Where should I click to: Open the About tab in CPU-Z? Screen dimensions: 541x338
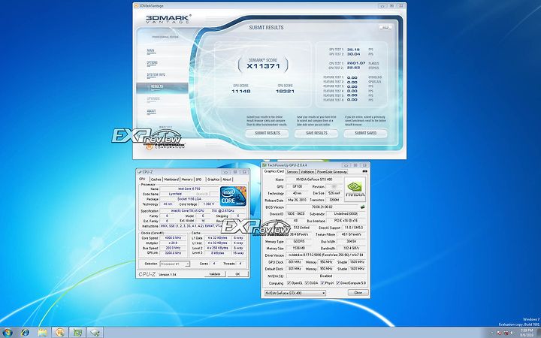227,180
